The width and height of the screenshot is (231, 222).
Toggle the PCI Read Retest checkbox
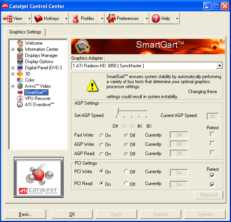(x=212, y=185)
